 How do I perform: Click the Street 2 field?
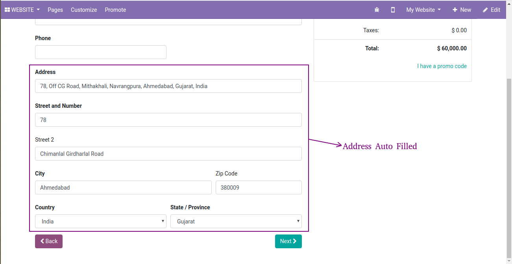tap(168, 154)
